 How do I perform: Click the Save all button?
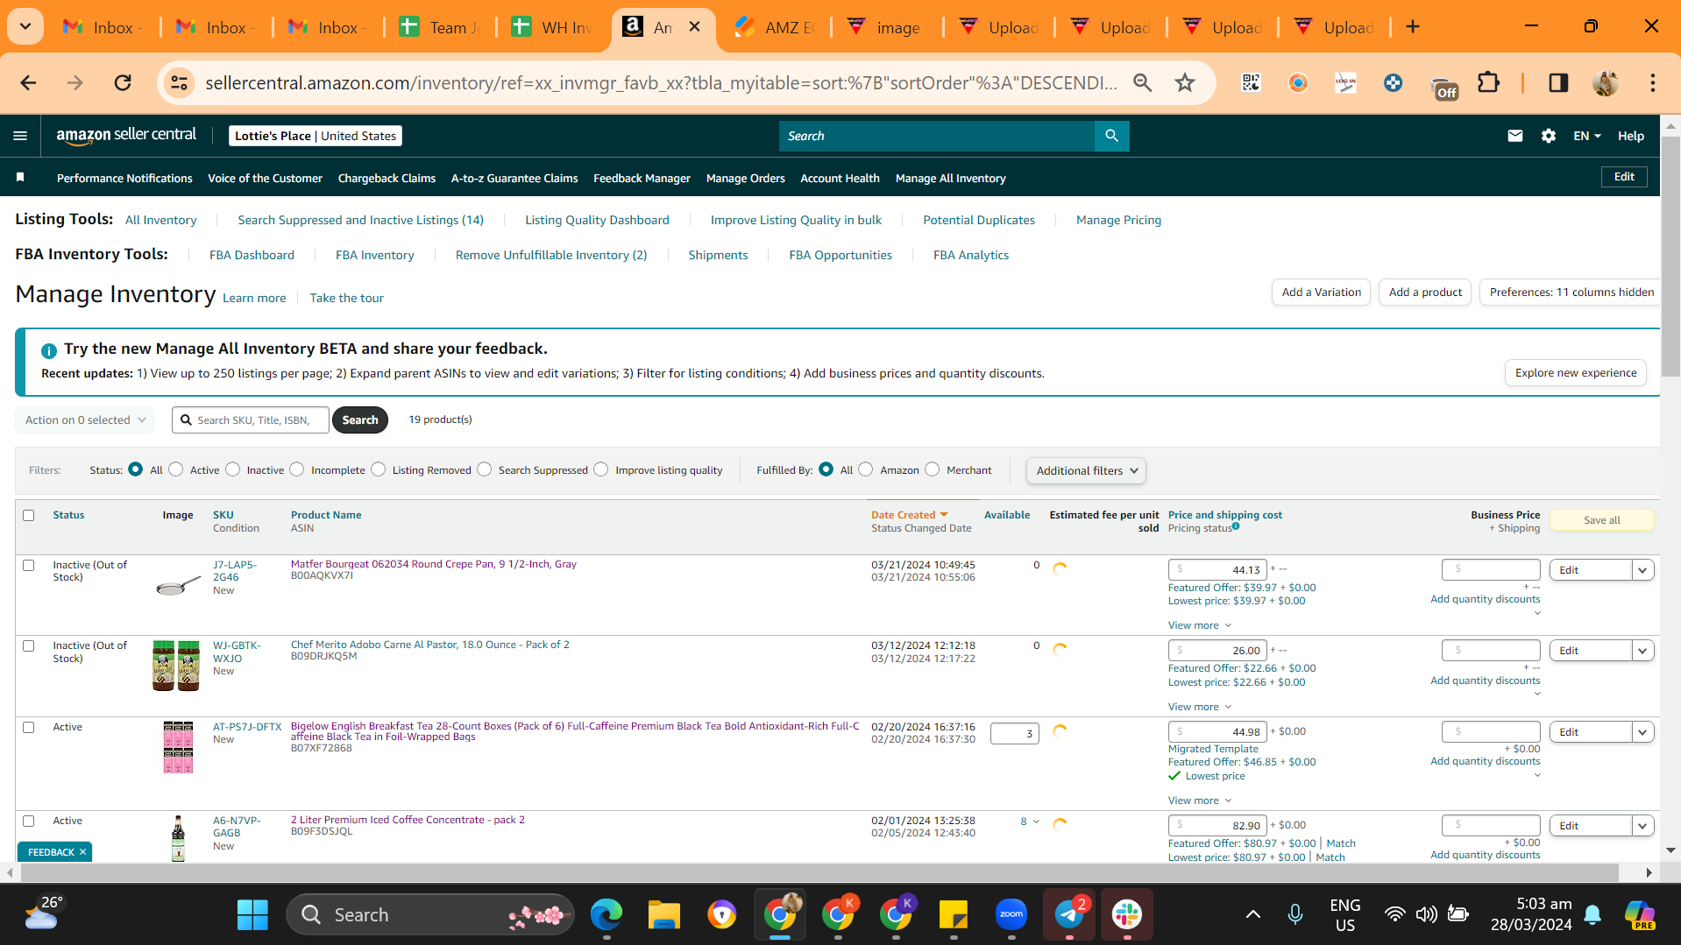[1601, 520]
